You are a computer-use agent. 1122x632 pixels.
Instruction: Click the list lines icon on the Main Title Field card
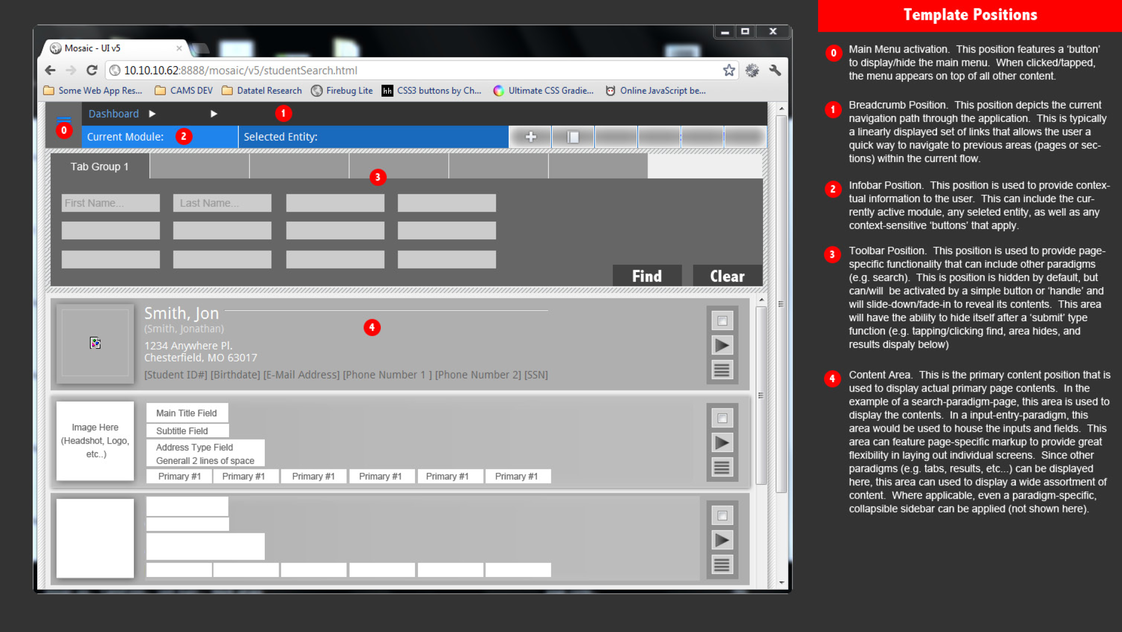pos(722,466)
